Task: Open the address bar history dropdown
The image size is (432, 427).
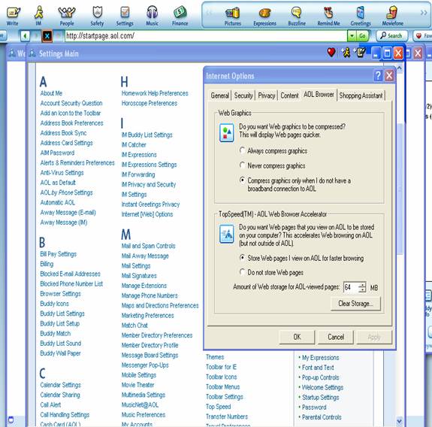Action: (x=352, y=36)
